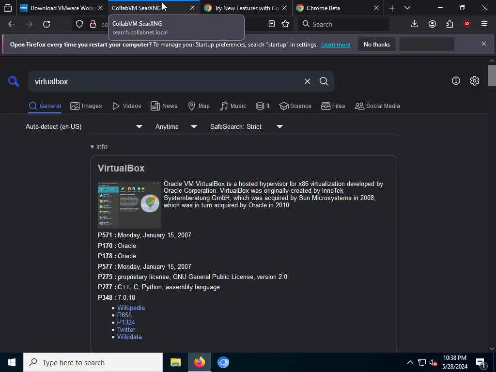Open the Wikipedia link
Image resolution: width=496 pixels, height=372 pixels.
[x=131, y=308]
